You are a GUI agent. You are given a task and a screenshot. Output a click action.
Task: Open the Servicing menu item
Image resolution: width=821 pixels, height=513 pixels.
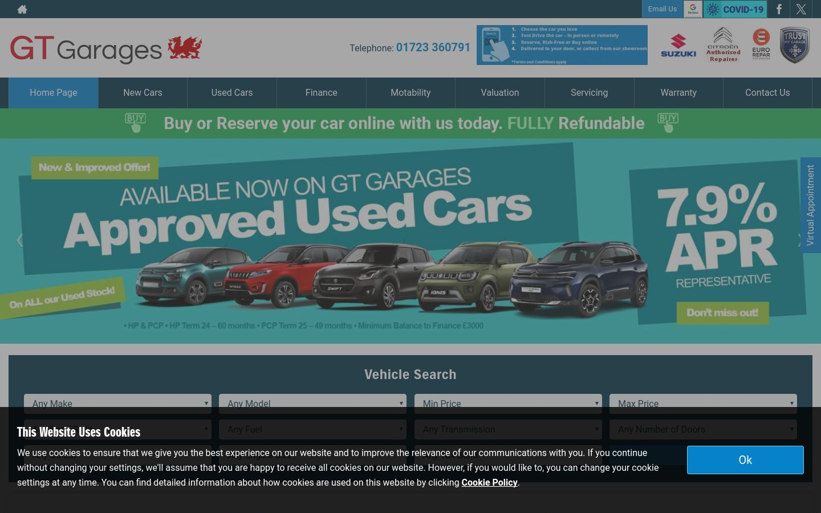click(x=590, y=93)
